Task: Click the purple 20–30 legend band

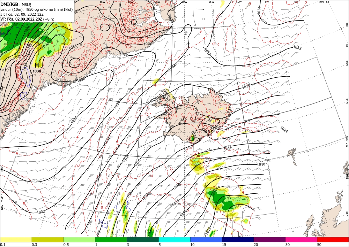Action: coord(269,239)
